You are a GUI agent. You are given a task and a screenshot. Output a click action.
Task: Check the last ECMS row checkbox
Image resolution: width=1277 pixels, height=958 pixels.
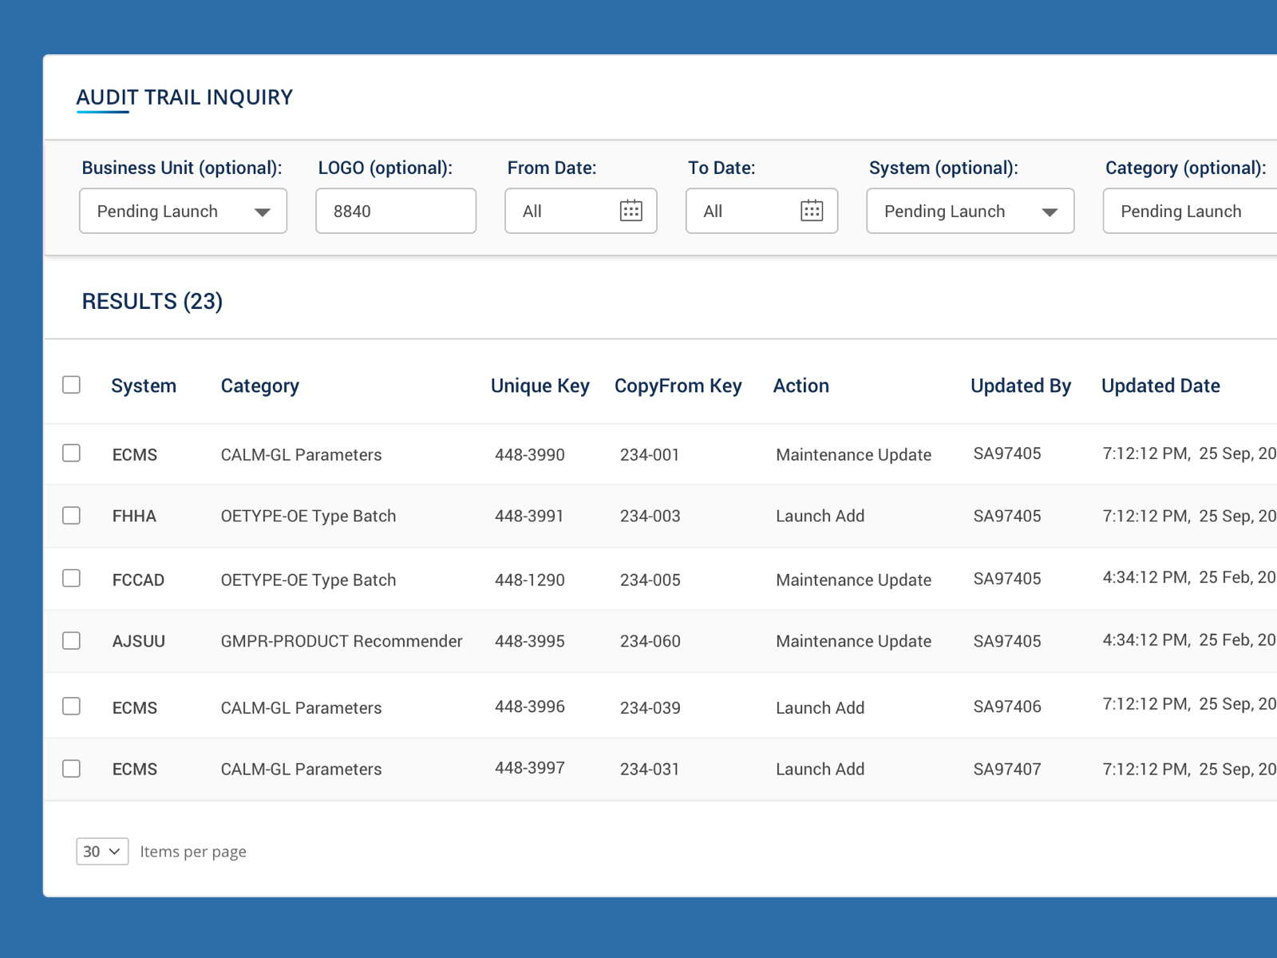click(71, 768)
